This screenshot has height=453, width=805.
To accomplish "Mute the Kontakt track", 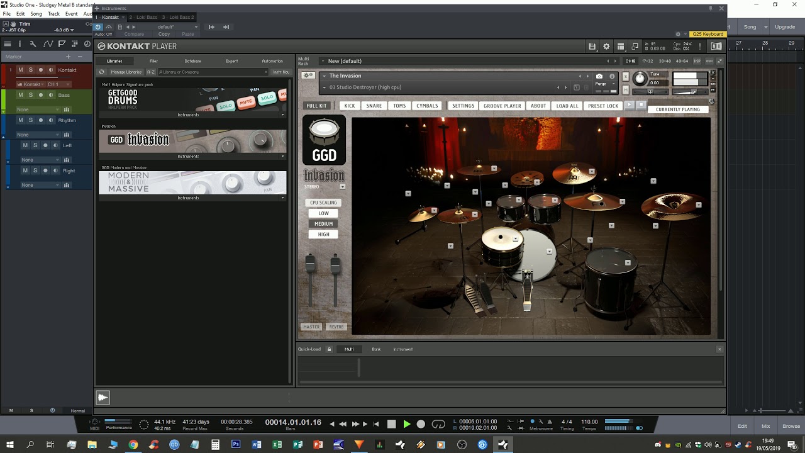I will click(20, 70).
